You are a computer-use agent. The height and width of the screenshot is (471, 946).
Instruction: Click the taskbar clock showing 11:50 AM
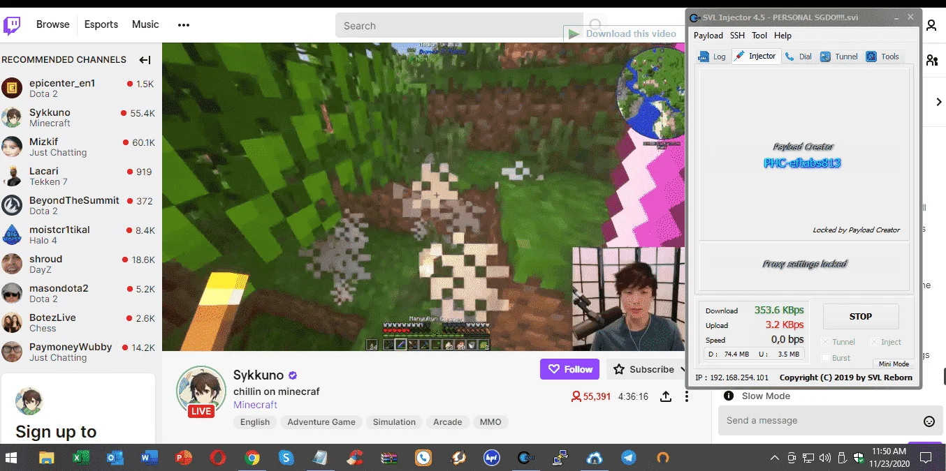(890, 458)
